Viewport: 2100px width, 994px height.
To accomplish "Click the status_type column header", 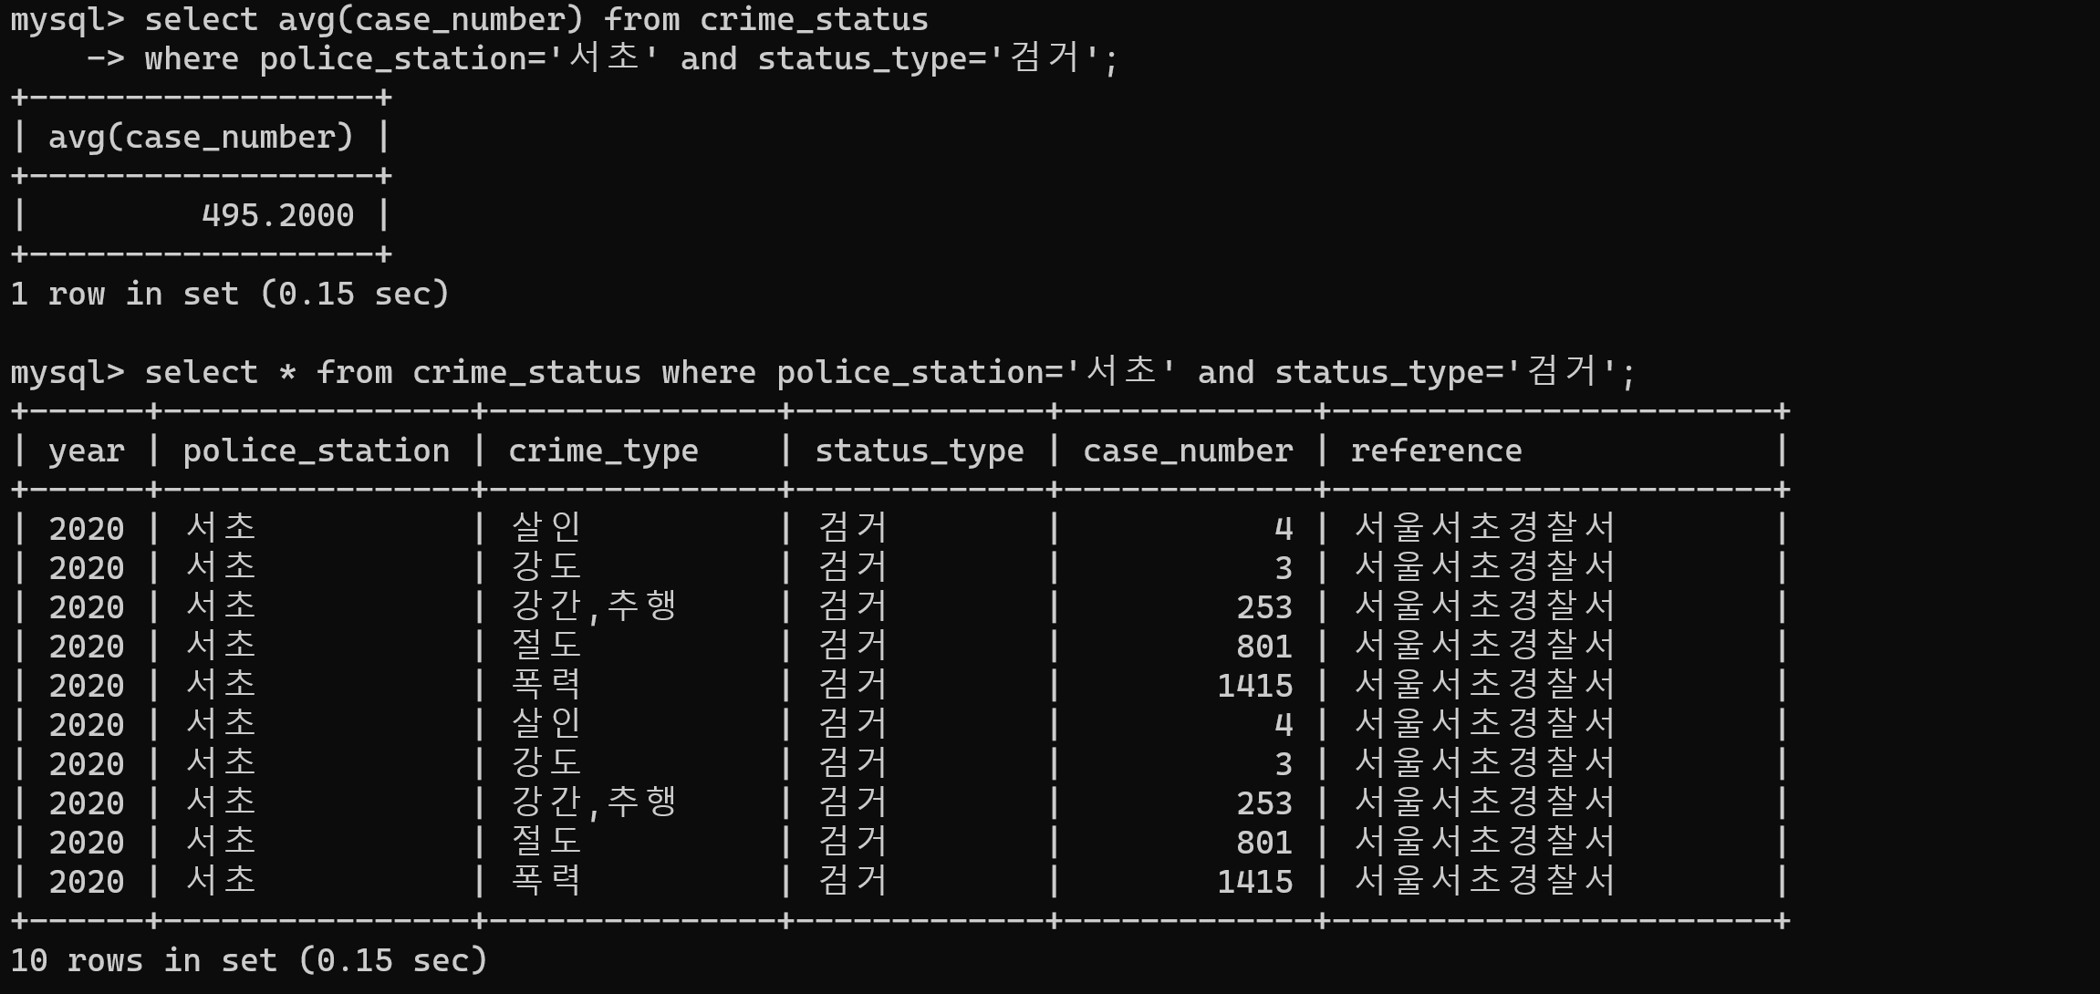I will pos(919,450).
